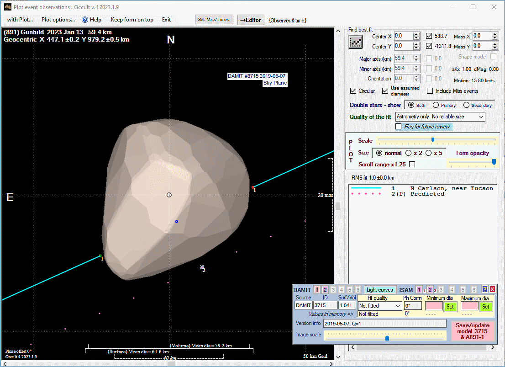Select DAMIT model number 2
505x367 pixels.
click(x=325, y=290)
